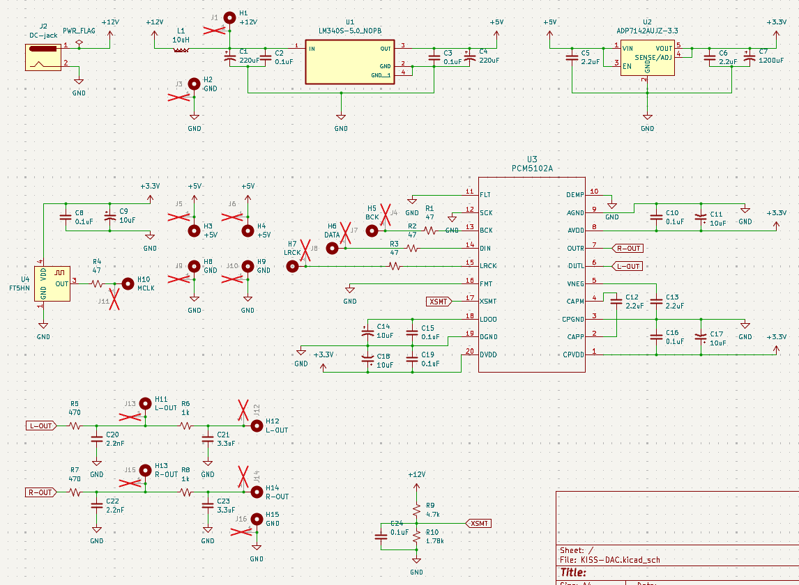Select the C13 2.2uF capacitor

656,302
